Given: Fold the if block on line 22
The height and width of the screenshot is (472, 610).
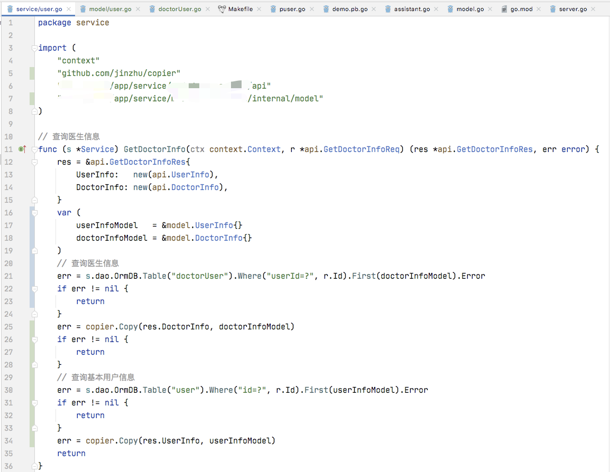Looking at the screenshot, I should click(34, 289).
